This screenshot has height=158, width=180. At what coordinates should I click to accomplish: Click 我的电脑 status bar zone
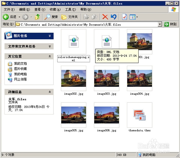pos(147,155)
